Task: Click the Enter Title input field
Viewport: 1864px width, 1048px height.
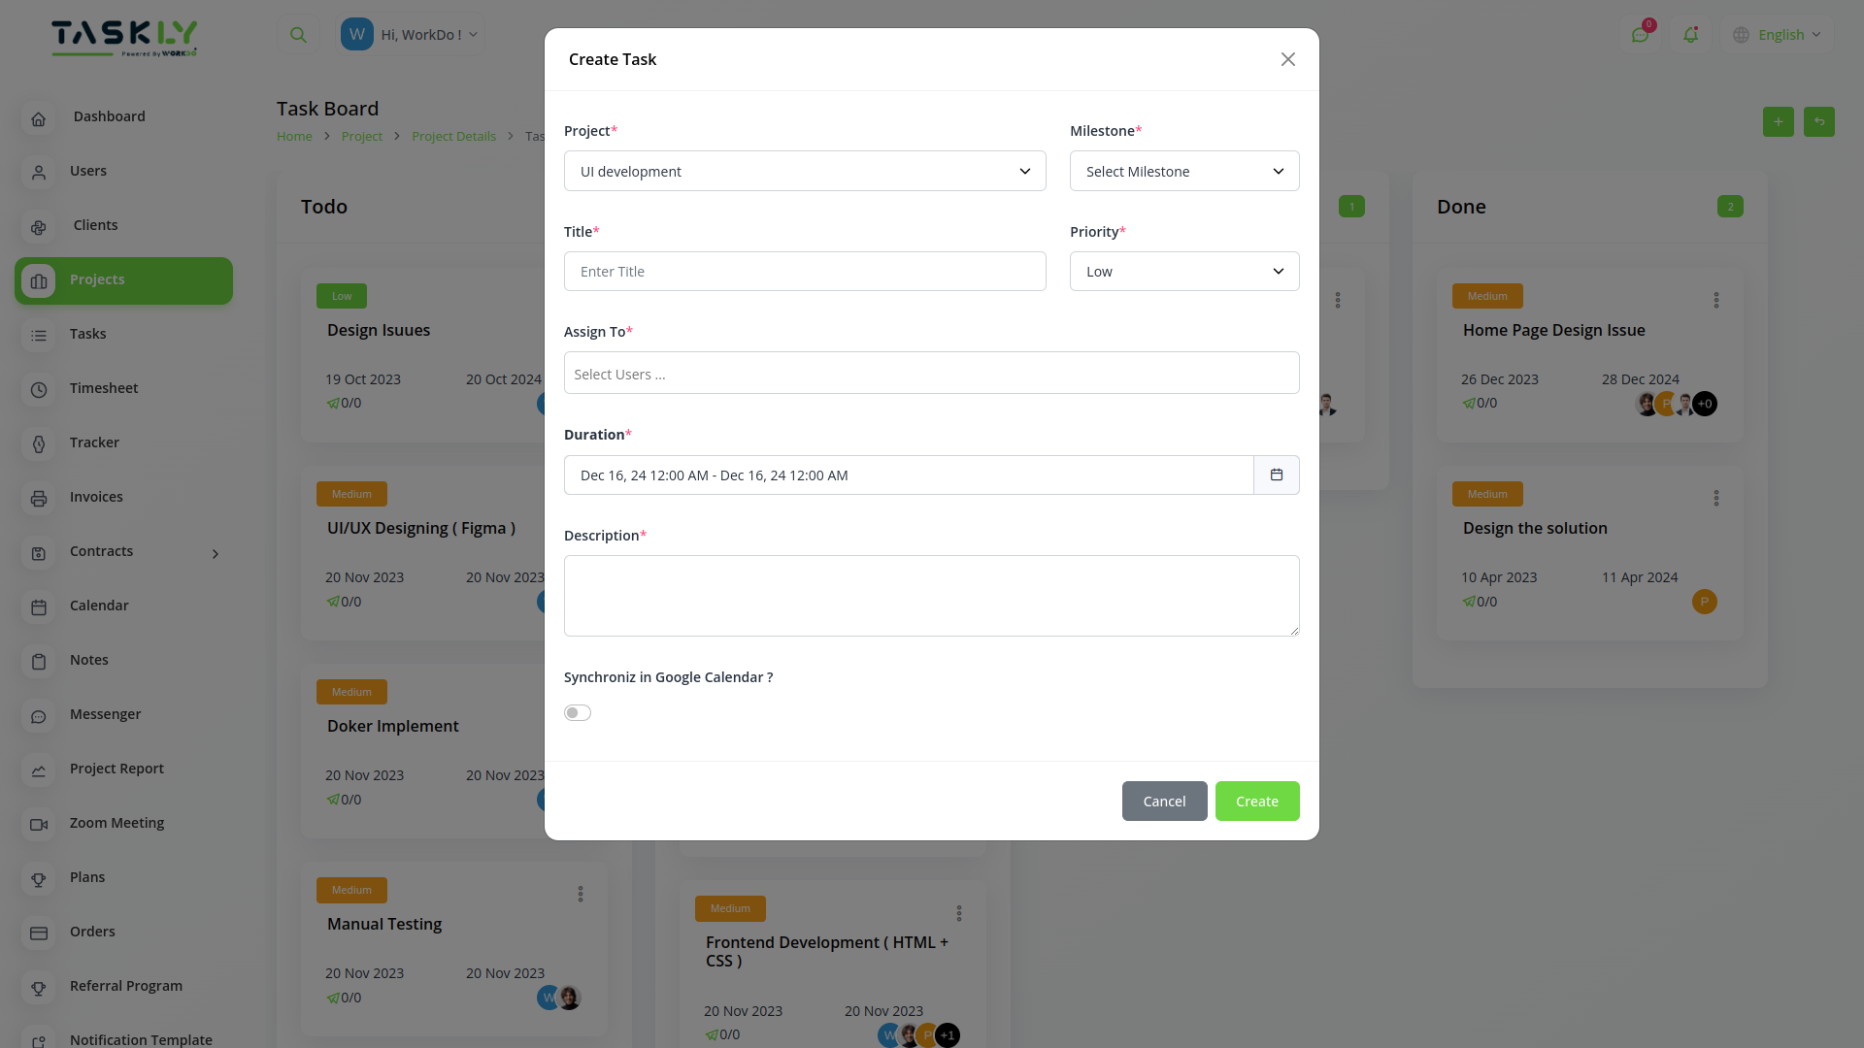Action: point(805,271)
